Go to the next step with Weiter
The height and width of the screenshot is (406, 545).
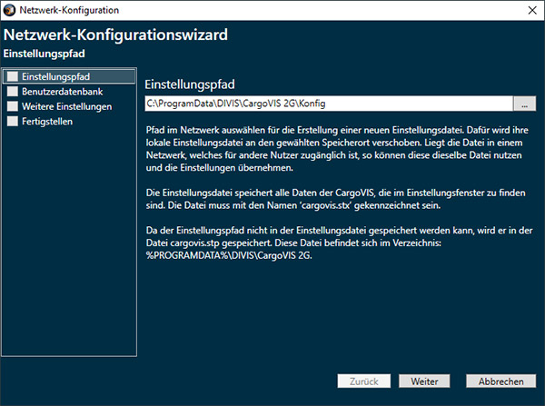[424, 381]
